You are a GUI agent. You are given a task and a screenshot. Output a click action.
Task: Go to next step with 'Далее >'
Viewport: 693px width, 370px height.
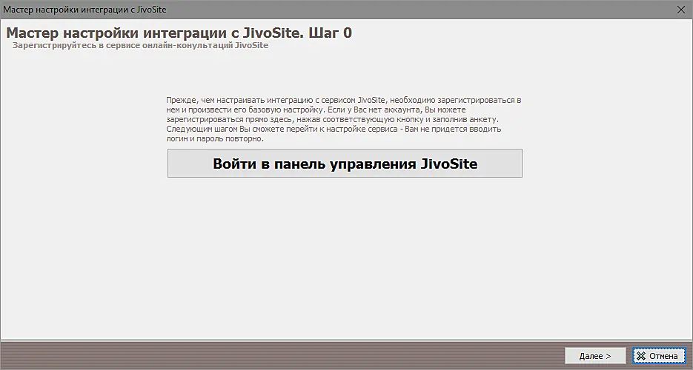click(595, 355)
